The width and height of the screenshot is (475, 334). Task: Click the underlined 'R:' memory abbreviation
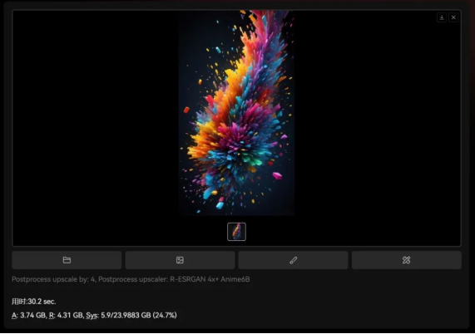tap(52, 315)
